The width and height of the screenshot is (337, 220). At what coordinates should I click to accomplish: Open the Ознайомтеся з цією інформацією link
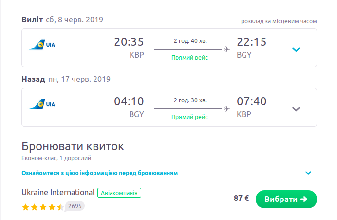tap(100, 173)
